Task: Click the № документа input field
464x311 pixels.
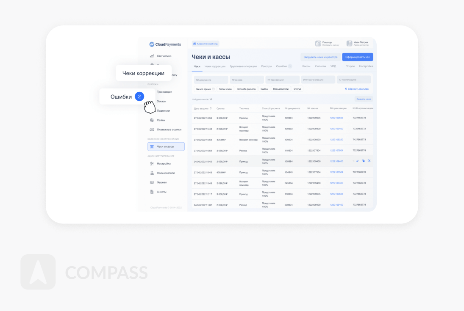Action: tap(211, 80)
